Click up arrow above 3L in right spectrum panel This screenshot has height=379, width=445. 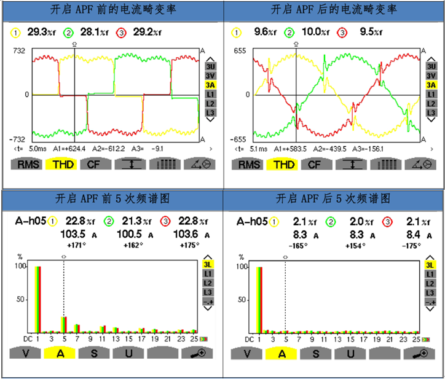(431, 256)
